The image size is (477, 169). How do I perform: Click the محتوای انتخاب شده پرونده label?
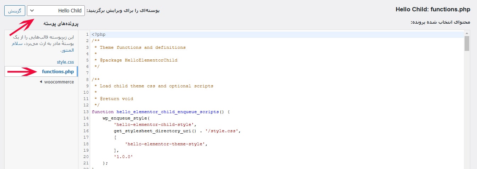click(440, 22)
